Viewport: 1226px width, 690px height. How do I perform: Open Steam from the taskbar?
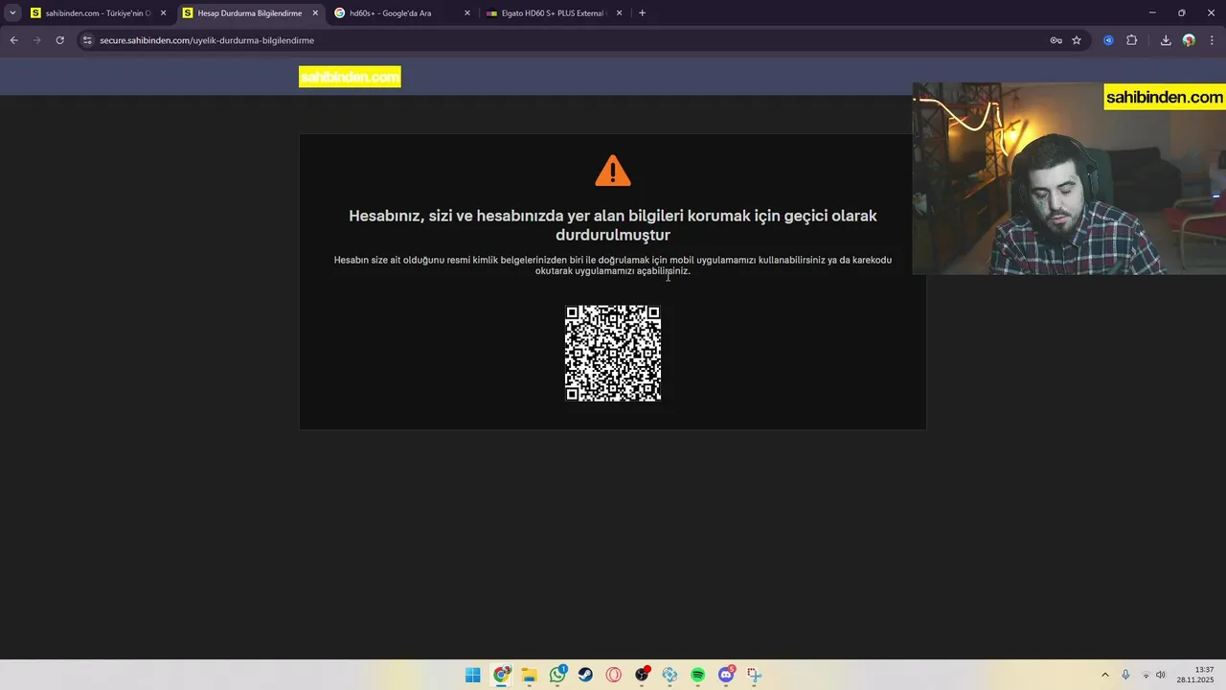(585, 675)
